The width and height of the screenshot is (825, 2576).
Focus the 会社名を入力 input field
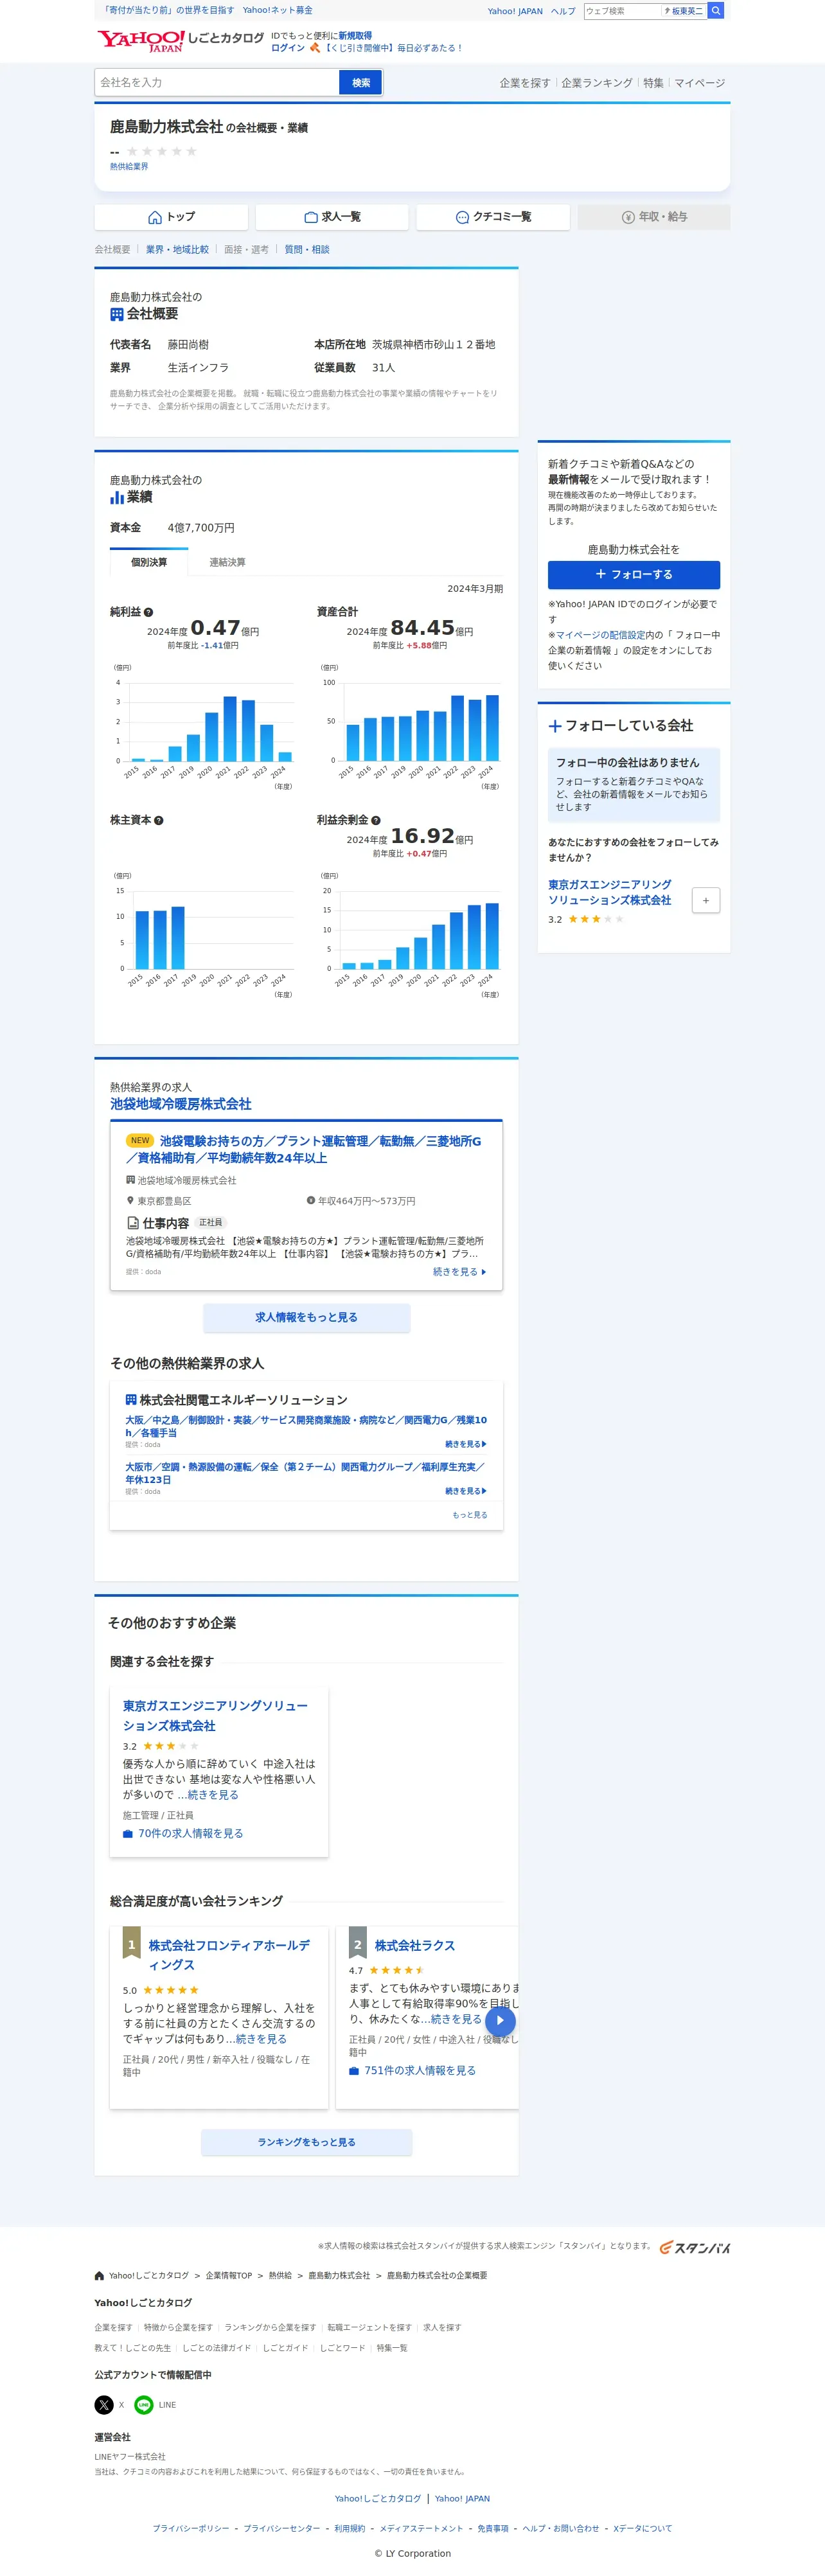click(x=217, y=83)
